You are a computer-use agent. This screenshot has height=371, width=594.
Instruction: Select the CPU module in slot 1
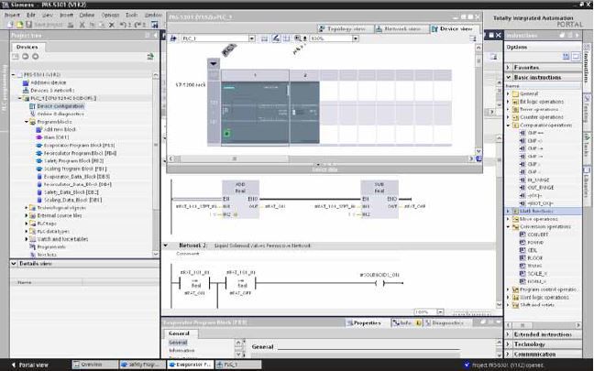click(255, 113)
